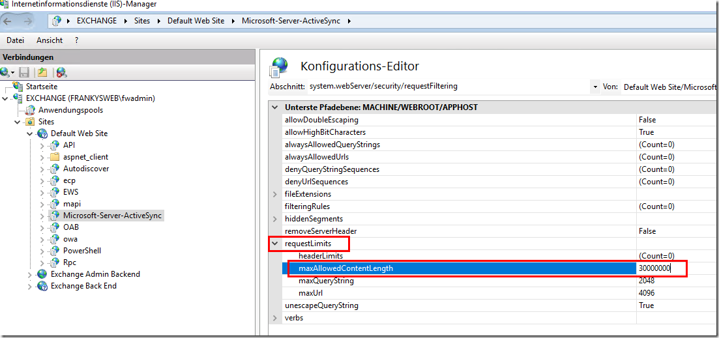Select the Anwendungspools icon in tree

pos(30,110)
